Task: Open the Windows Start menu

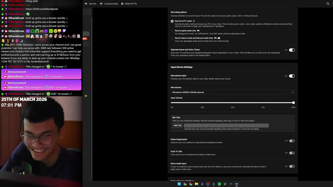Action: click(179, 184)
